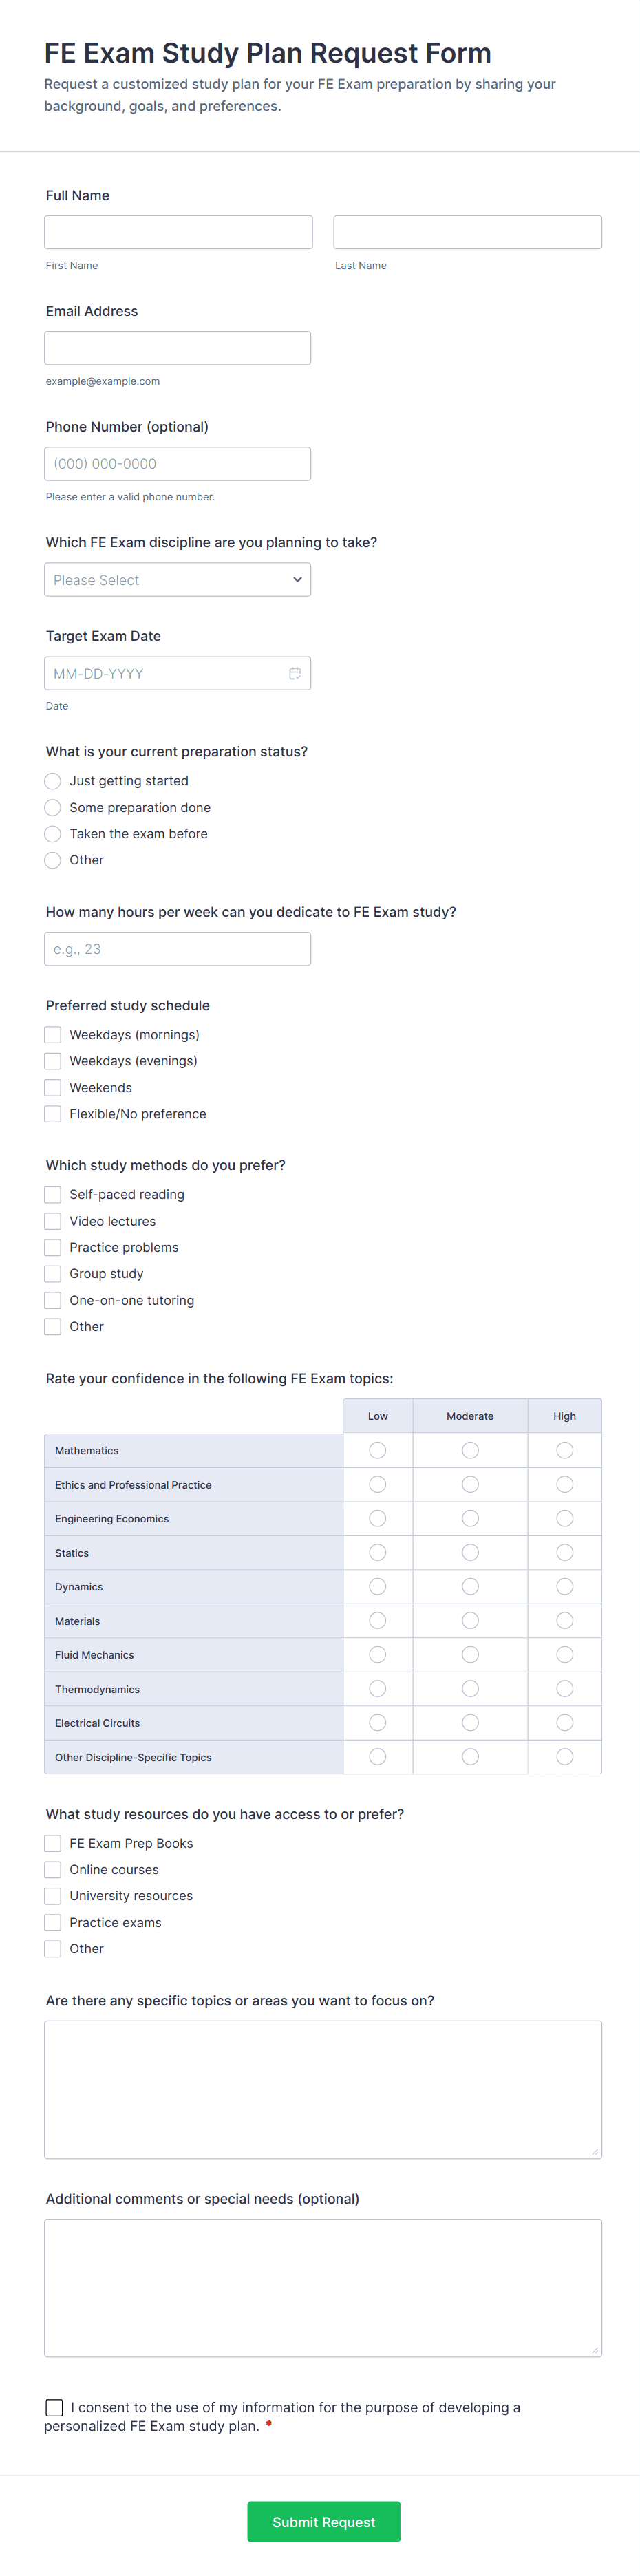Check the FE Exam Prep Books resource
This screenshot has height=2576, width=640.
(53, 1843)
